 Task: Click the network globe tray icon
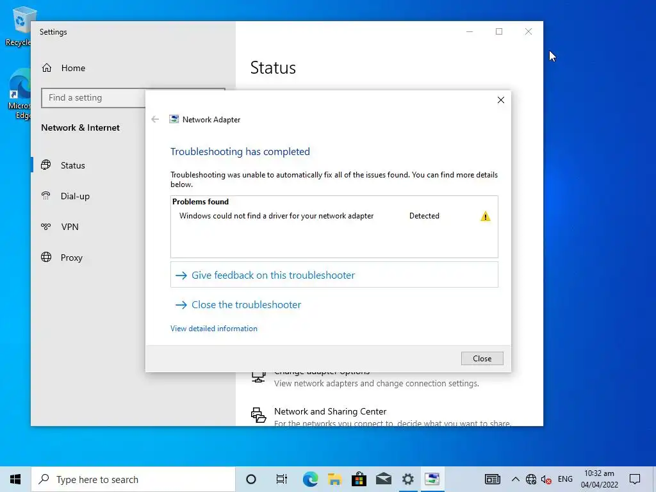tap(531, 479)
